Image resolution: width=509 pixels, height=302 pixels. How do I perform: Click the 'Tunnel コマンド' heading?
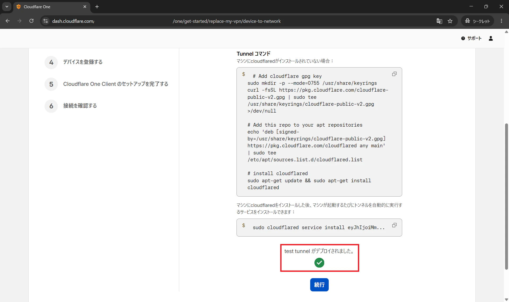tap(253, 54)
